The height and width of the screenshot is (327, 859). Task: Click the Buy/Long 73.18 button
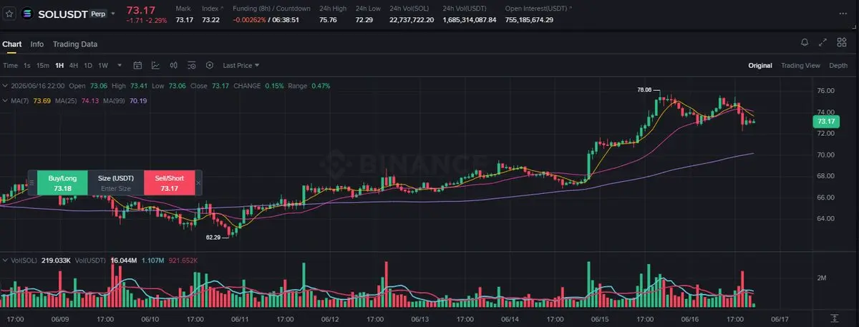click(x=62, y=182)
